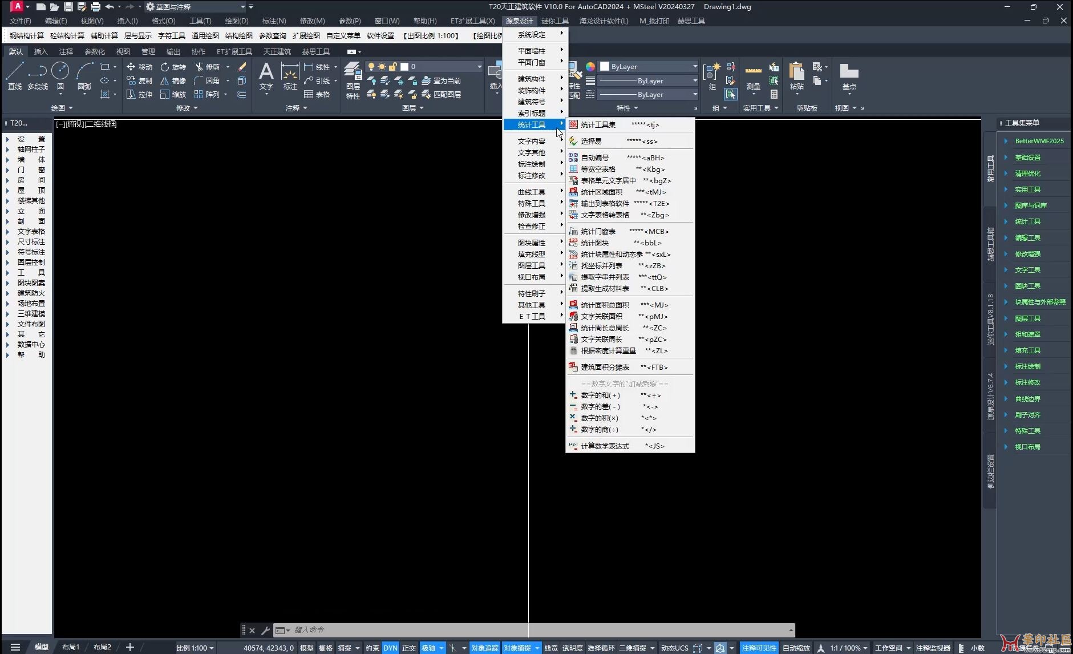Open the 比例 1:100 scale dropdown

click(x=195, y=648)
